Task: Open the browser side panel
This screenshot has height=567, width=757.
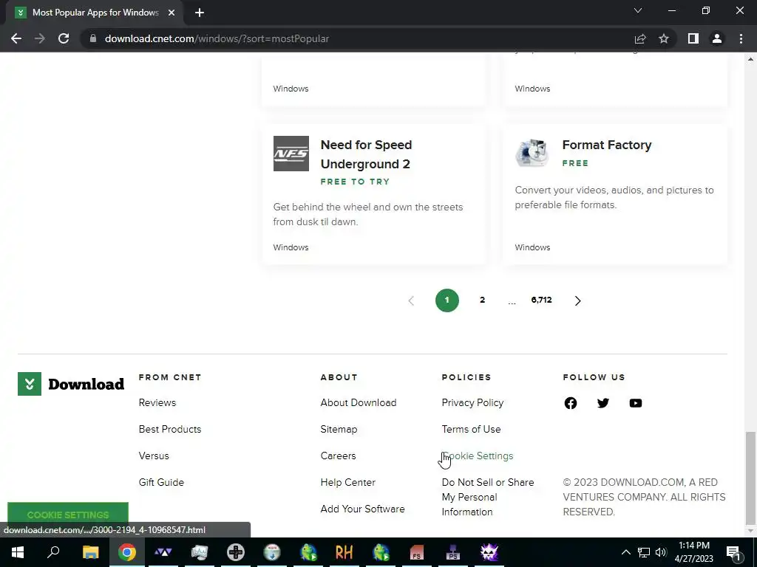Action: coord(693,38)
